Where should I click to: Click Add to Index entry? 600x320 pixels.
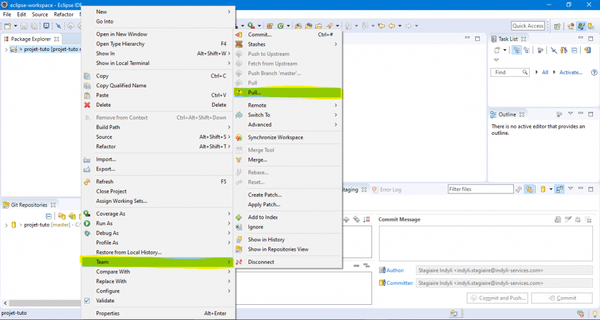288,217
